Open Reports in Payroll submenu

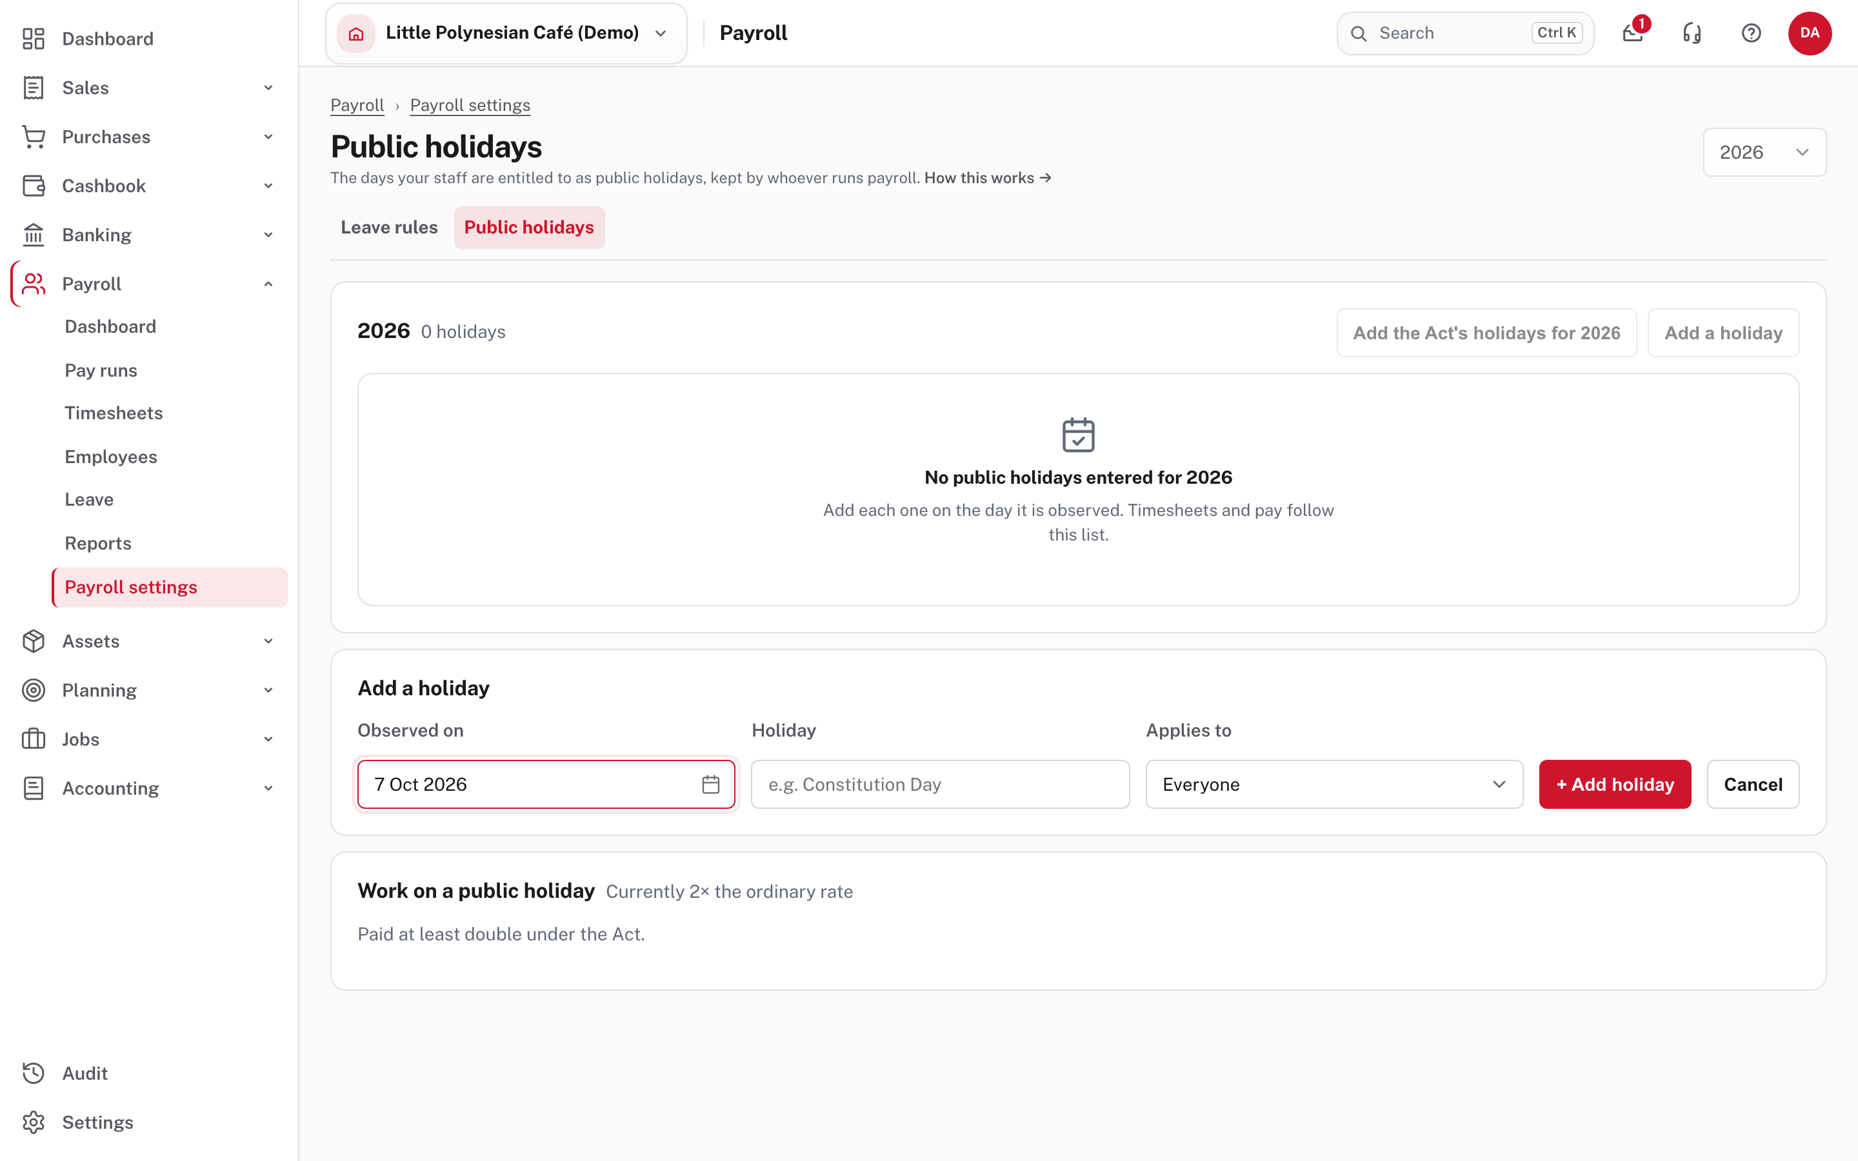[x=97, y=544]
